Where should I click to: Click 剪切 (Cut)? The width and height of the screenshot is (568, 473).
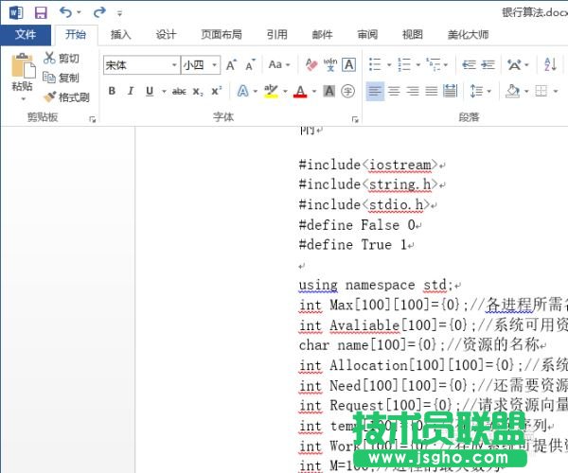62,59
